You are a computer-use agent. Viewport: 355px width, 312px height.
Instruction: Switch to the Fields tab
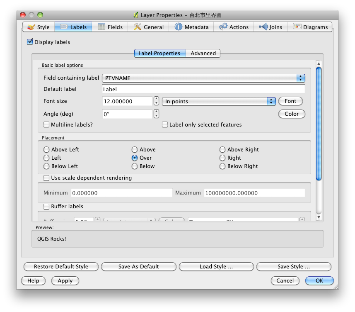(x=110, y=27)
